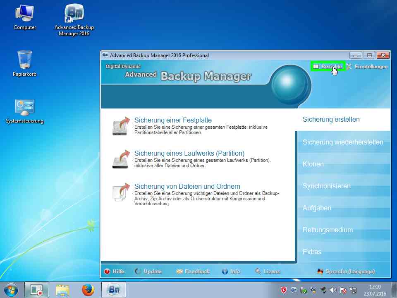The image size is (397, 298).
Task: Click the Sicherung von Dateien document icon
Action: 121,192
